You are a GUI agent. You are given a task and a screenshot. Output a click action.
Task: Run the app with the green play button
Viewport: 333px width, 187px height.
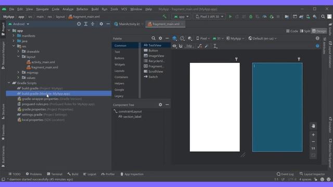[x=230, y=17]
